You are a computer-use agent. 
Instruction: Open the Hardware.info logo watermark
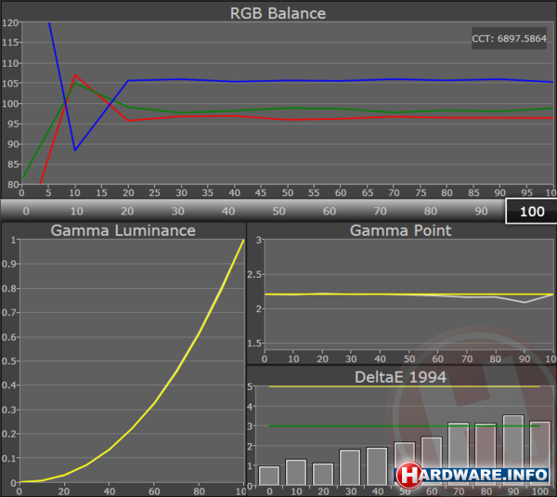[473, 475]
